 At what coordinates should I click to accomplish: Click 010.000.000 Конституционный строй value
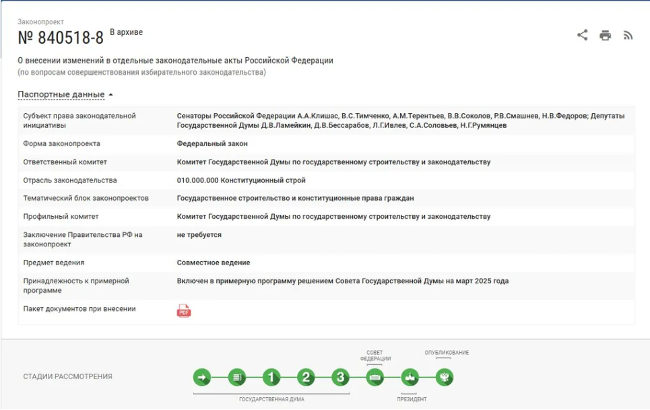[241, 180]
